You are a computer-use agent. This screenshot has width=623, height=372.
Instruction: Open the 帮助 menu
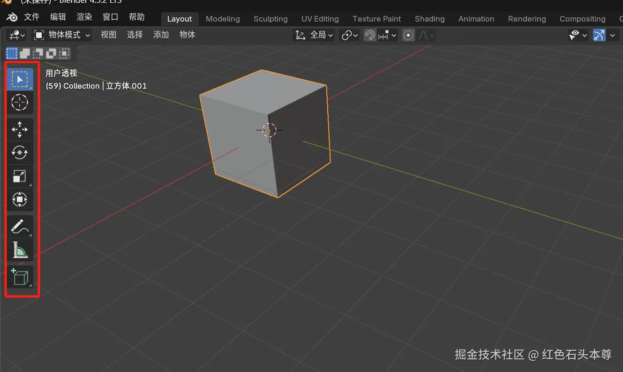(x=137, y=17)
